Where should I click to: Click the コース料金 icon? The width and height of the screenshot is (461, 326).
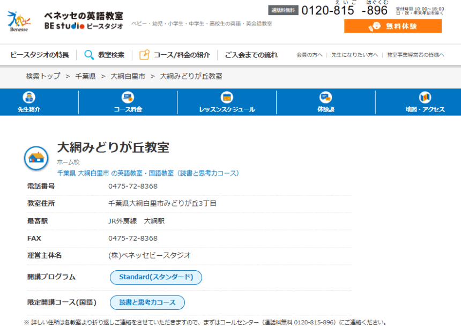[x=128, y=98]
